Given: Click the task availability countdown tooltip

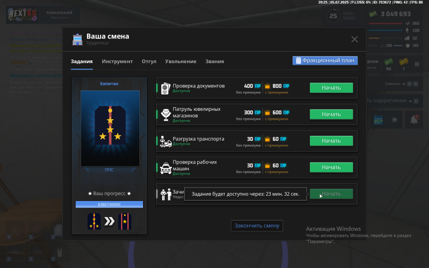Looking at the screenshot, I should pos(245,194).
